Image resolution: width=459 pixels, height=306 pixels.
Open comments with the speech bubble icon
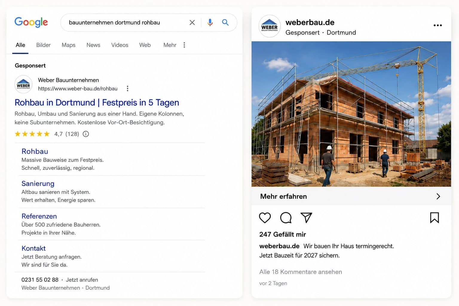point(286,218)
